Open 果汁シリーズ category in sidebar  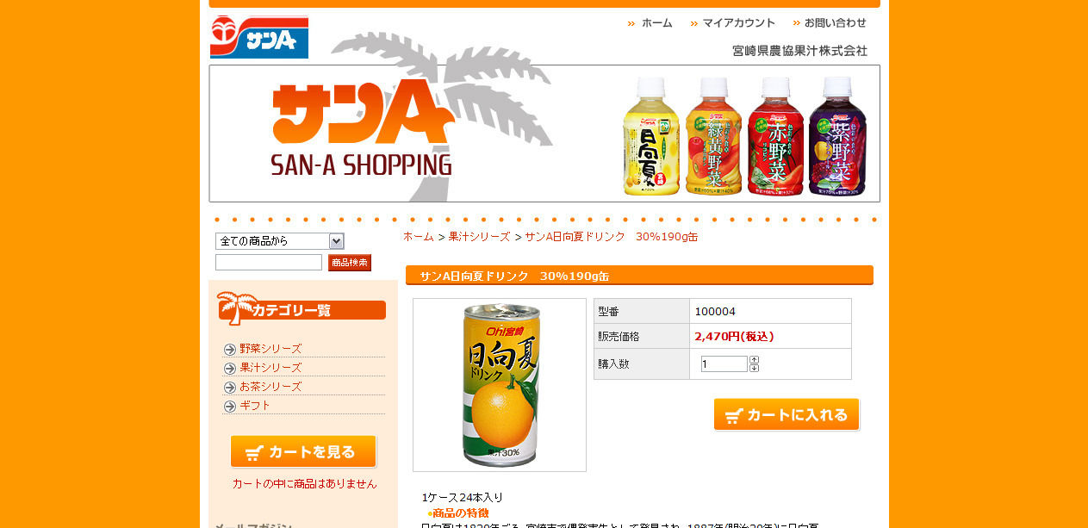pos(270,368)
